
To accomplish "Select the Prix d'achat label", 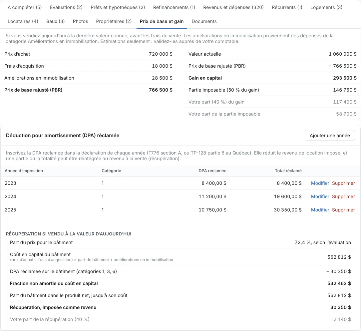I will pyautogui.click(x=17, y=54).
